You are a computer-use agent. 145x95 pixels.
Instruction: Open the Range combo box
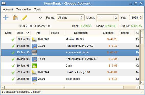coord(71,18)
